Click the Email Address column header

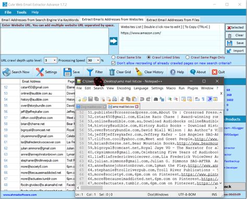[x=43, y=82]
